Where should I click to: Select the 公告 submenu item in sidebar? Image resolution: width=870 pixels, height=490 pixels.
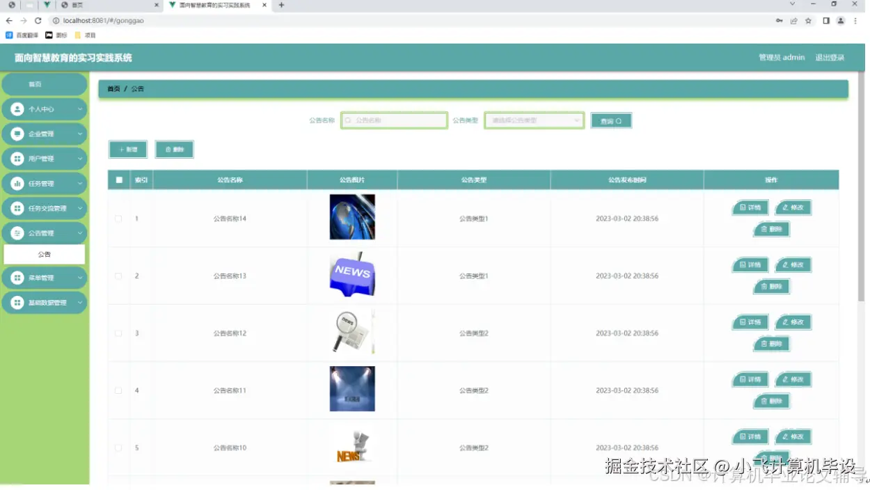[x=45, y=254]
